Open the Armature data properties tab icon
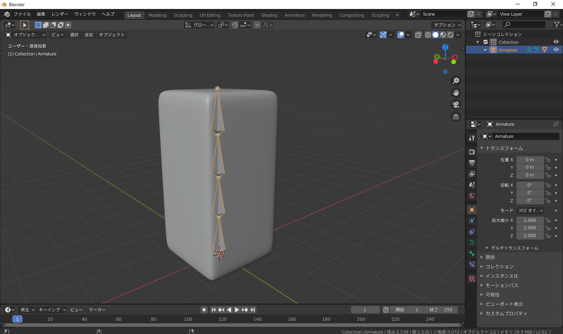The height and width of the screenshot is (334, 563). (472, 243)
